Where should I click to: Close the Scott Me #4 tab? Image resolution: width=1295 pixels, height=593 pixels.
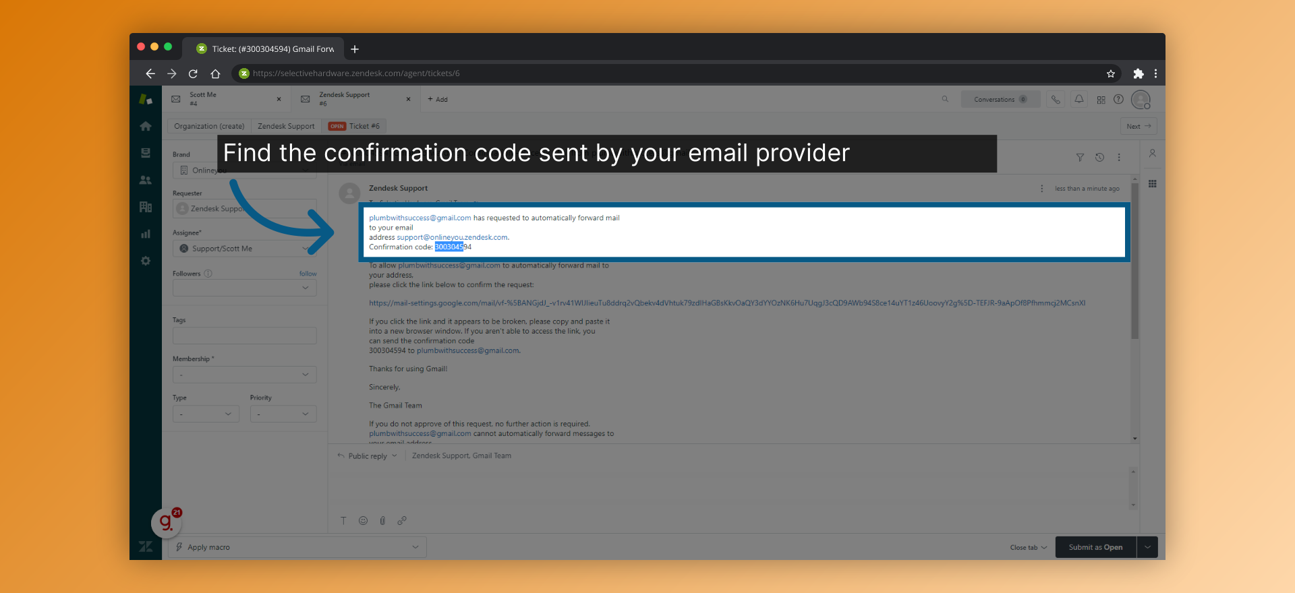279,99
